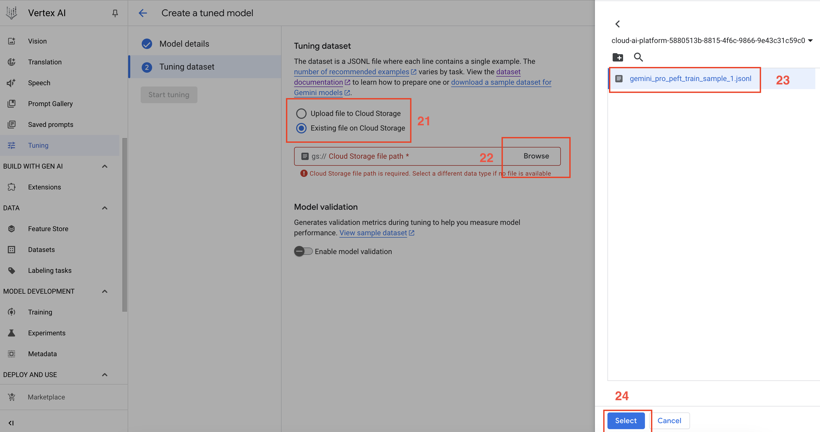The height and width of the screenshot is (432, 820).
Task: Open Labeling tasks menu item
Action: [x=60, y=271]
